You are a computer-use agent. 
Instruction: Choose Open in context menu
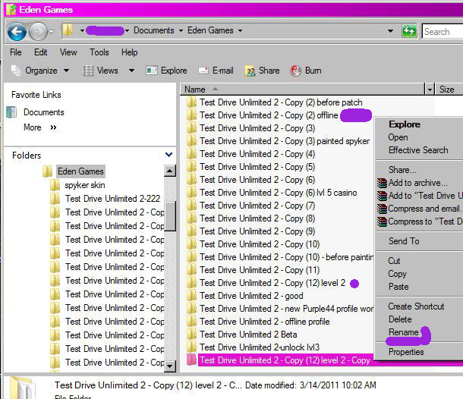(x=398, y=137)
